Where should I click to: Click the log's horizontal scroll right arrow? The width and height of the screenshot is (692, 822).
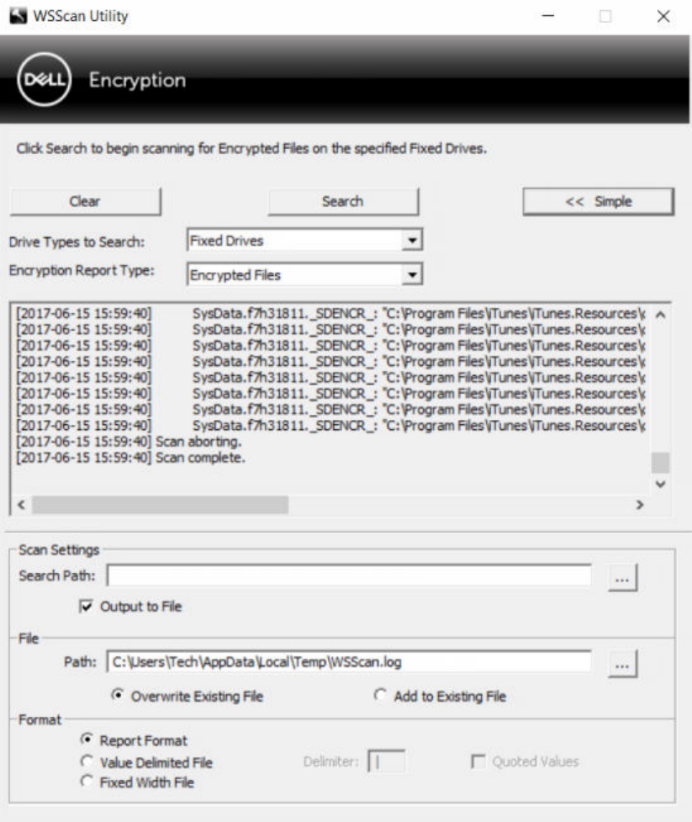tap(640, 504)
